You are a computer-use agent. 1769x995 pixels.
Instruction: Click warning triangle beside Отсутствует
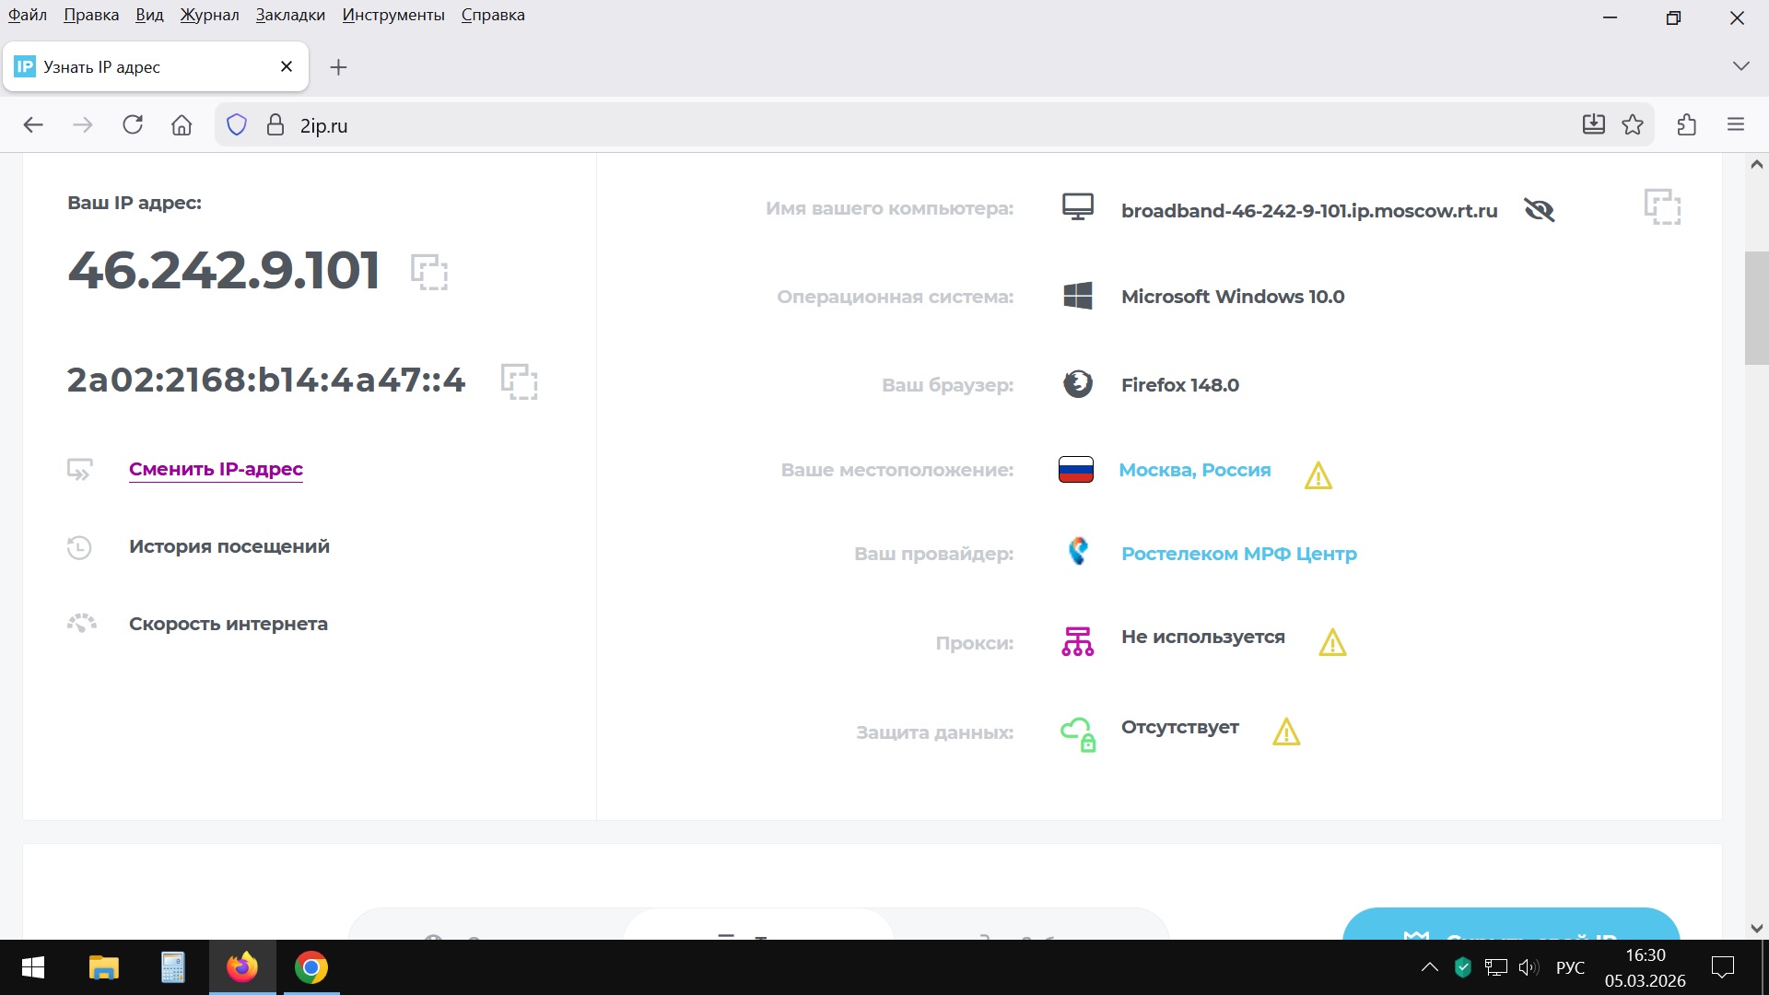click(x=1286, y=732)
